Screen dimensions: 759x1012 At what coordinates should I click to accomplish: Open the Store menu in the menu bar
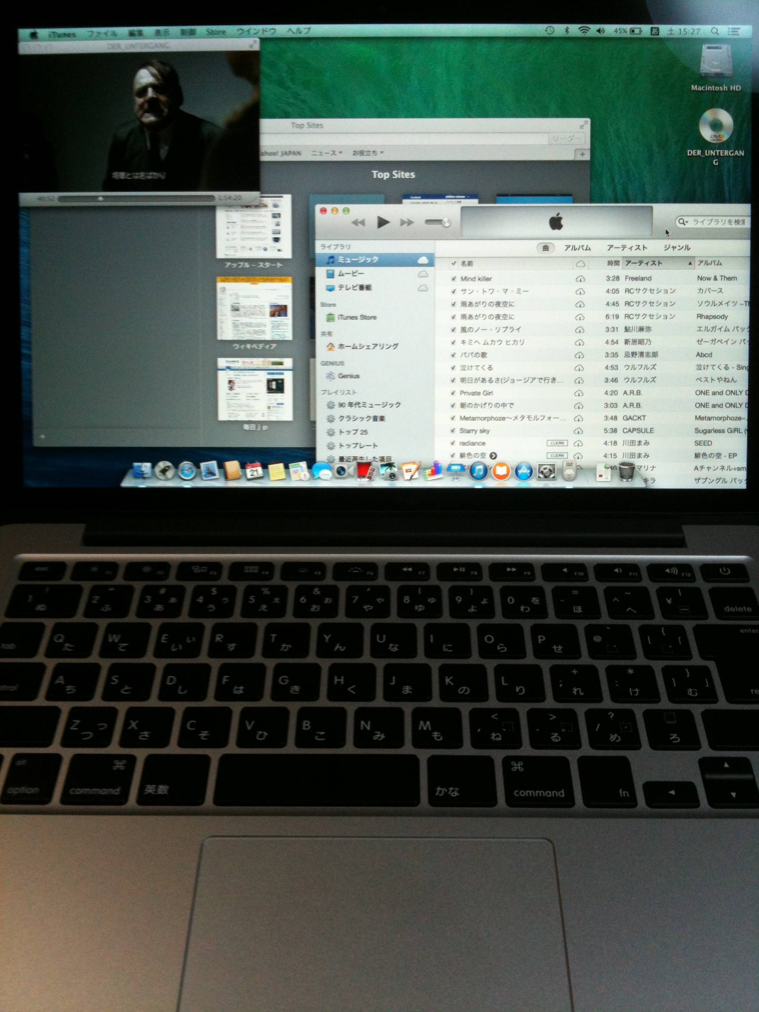click(216, 32)
